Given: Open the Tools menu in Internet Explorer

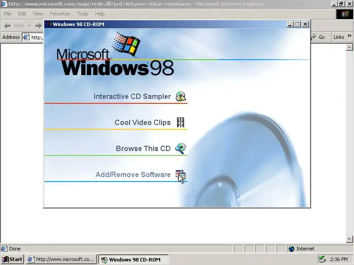Looking at the screenshot, I should (83, 14).
